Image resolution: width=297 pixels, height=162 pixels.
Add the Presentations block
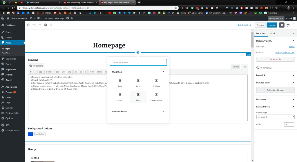(156, 97)
